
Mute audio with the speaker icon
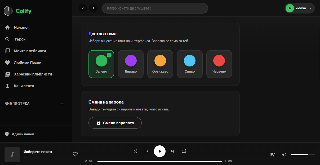pyautogui.click(x=284, y=155)
